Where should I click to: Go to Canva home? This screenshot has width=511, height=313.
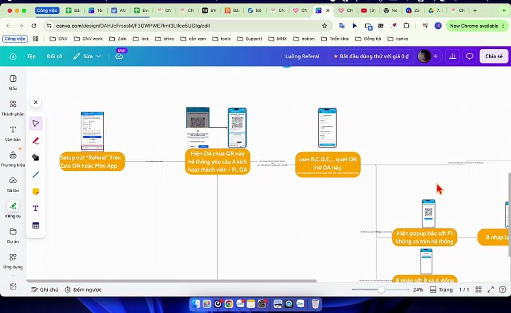tap(13, 57)
